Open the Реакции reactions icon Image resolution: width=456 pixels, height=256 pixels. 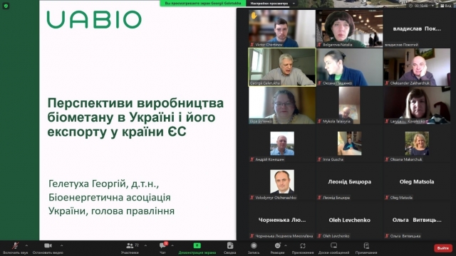[278, 245]
